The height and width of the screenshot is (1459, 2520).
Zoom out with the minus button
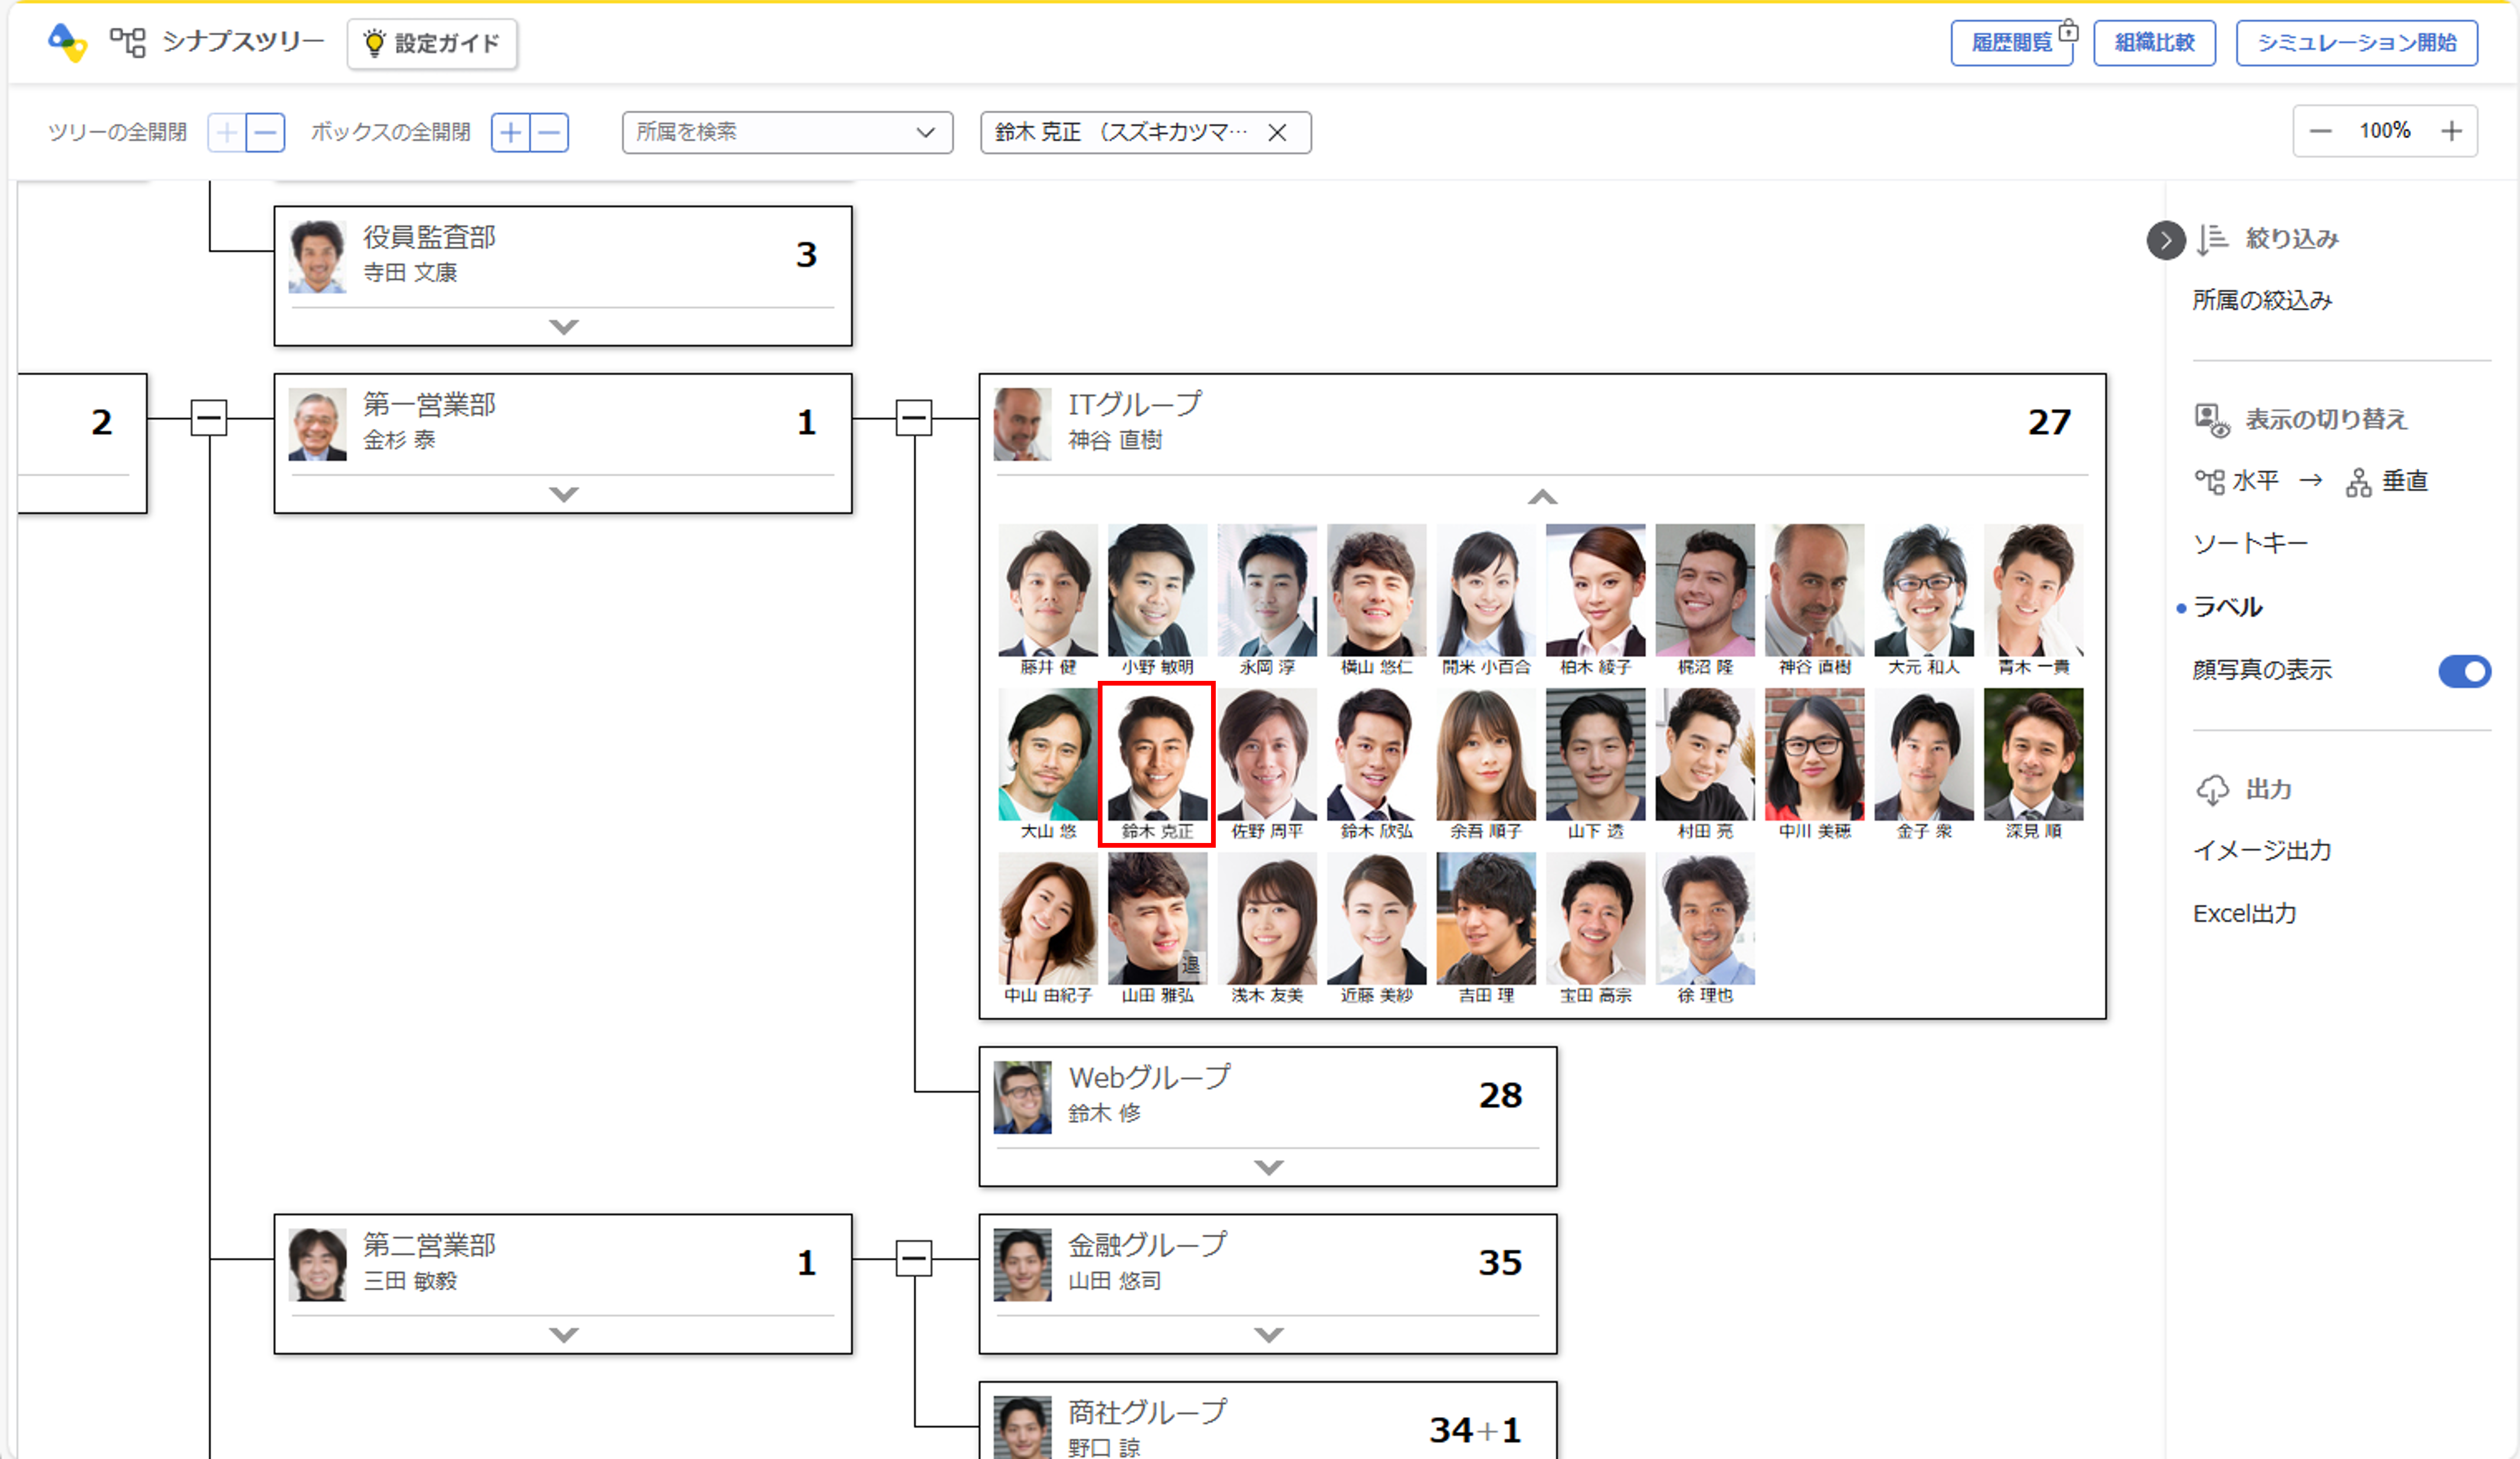click(x=2321, y=131)
